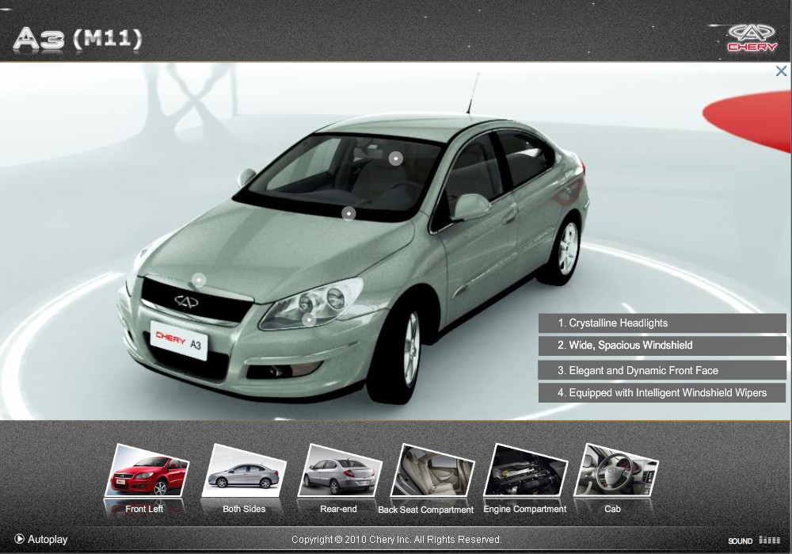
Task: Close the car viewer with the X
Action: [781, 71]
